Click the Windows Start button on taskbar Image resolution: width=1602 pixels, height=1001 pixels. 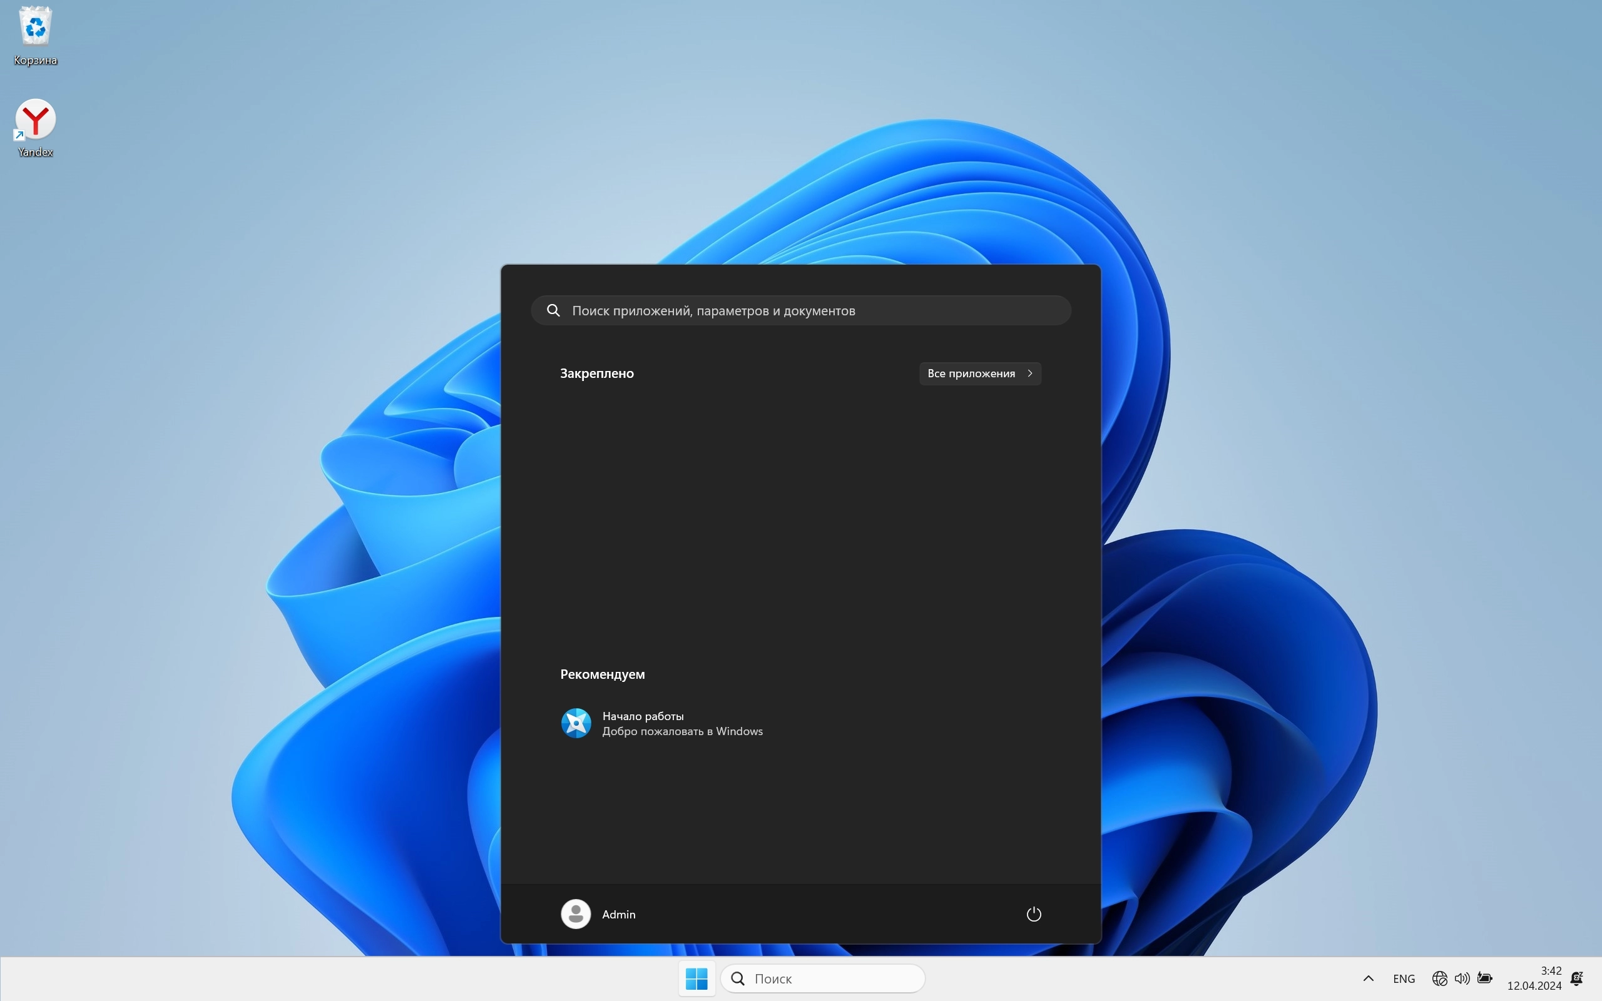696,978
